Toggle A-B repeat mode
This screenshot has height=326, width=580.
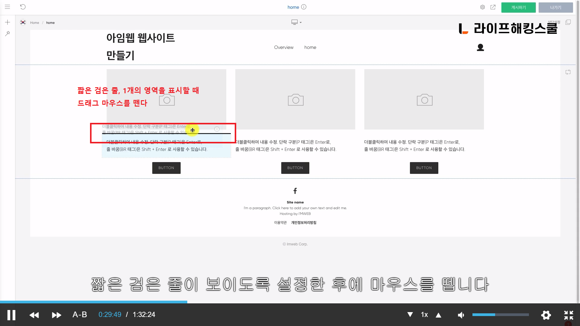coord(80,315)
